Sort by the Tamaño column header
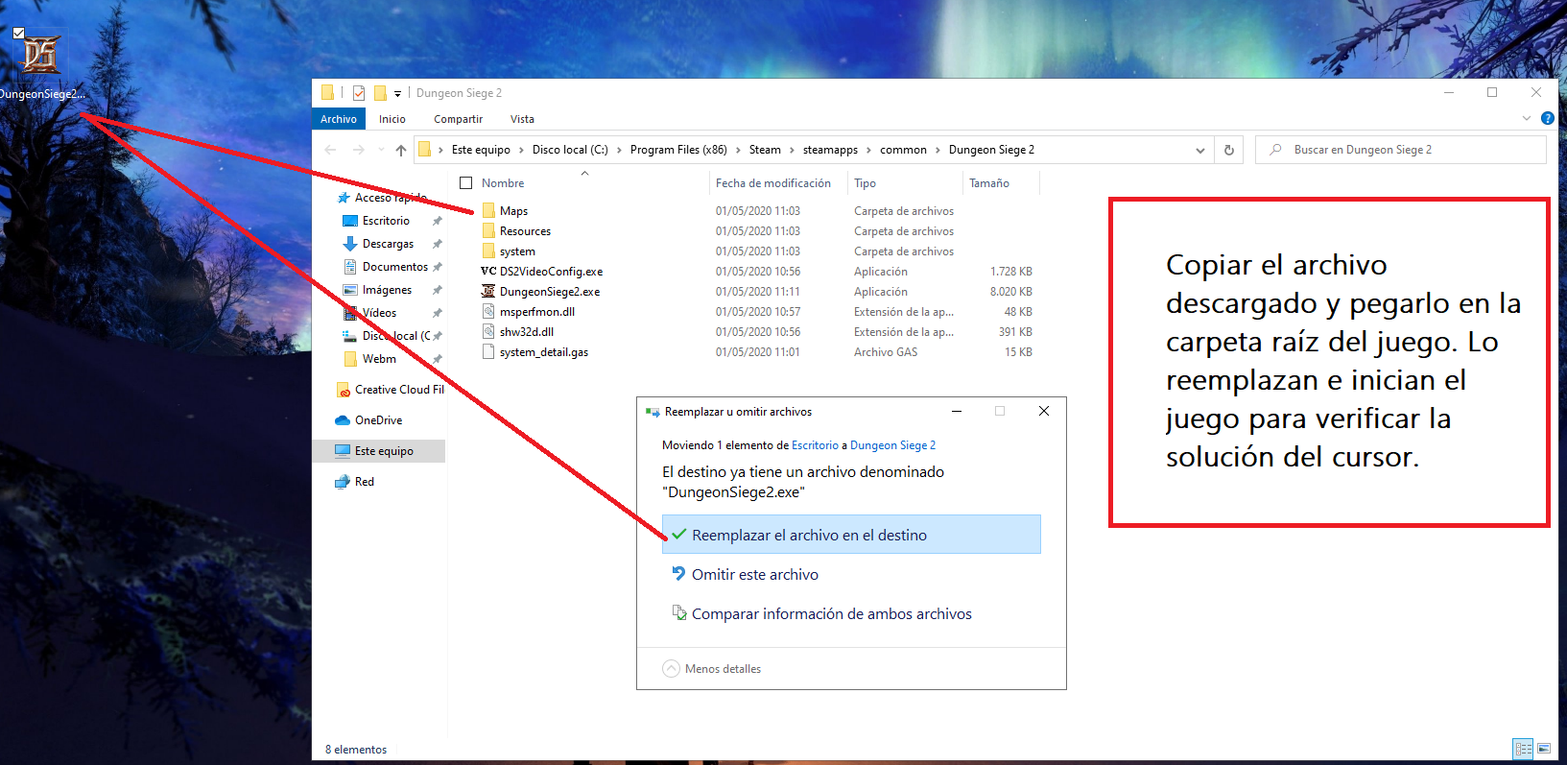 click(x=989, y=182)
